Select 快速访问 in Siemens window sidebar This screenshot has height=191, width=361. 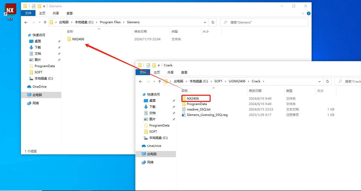click(39, 35)
